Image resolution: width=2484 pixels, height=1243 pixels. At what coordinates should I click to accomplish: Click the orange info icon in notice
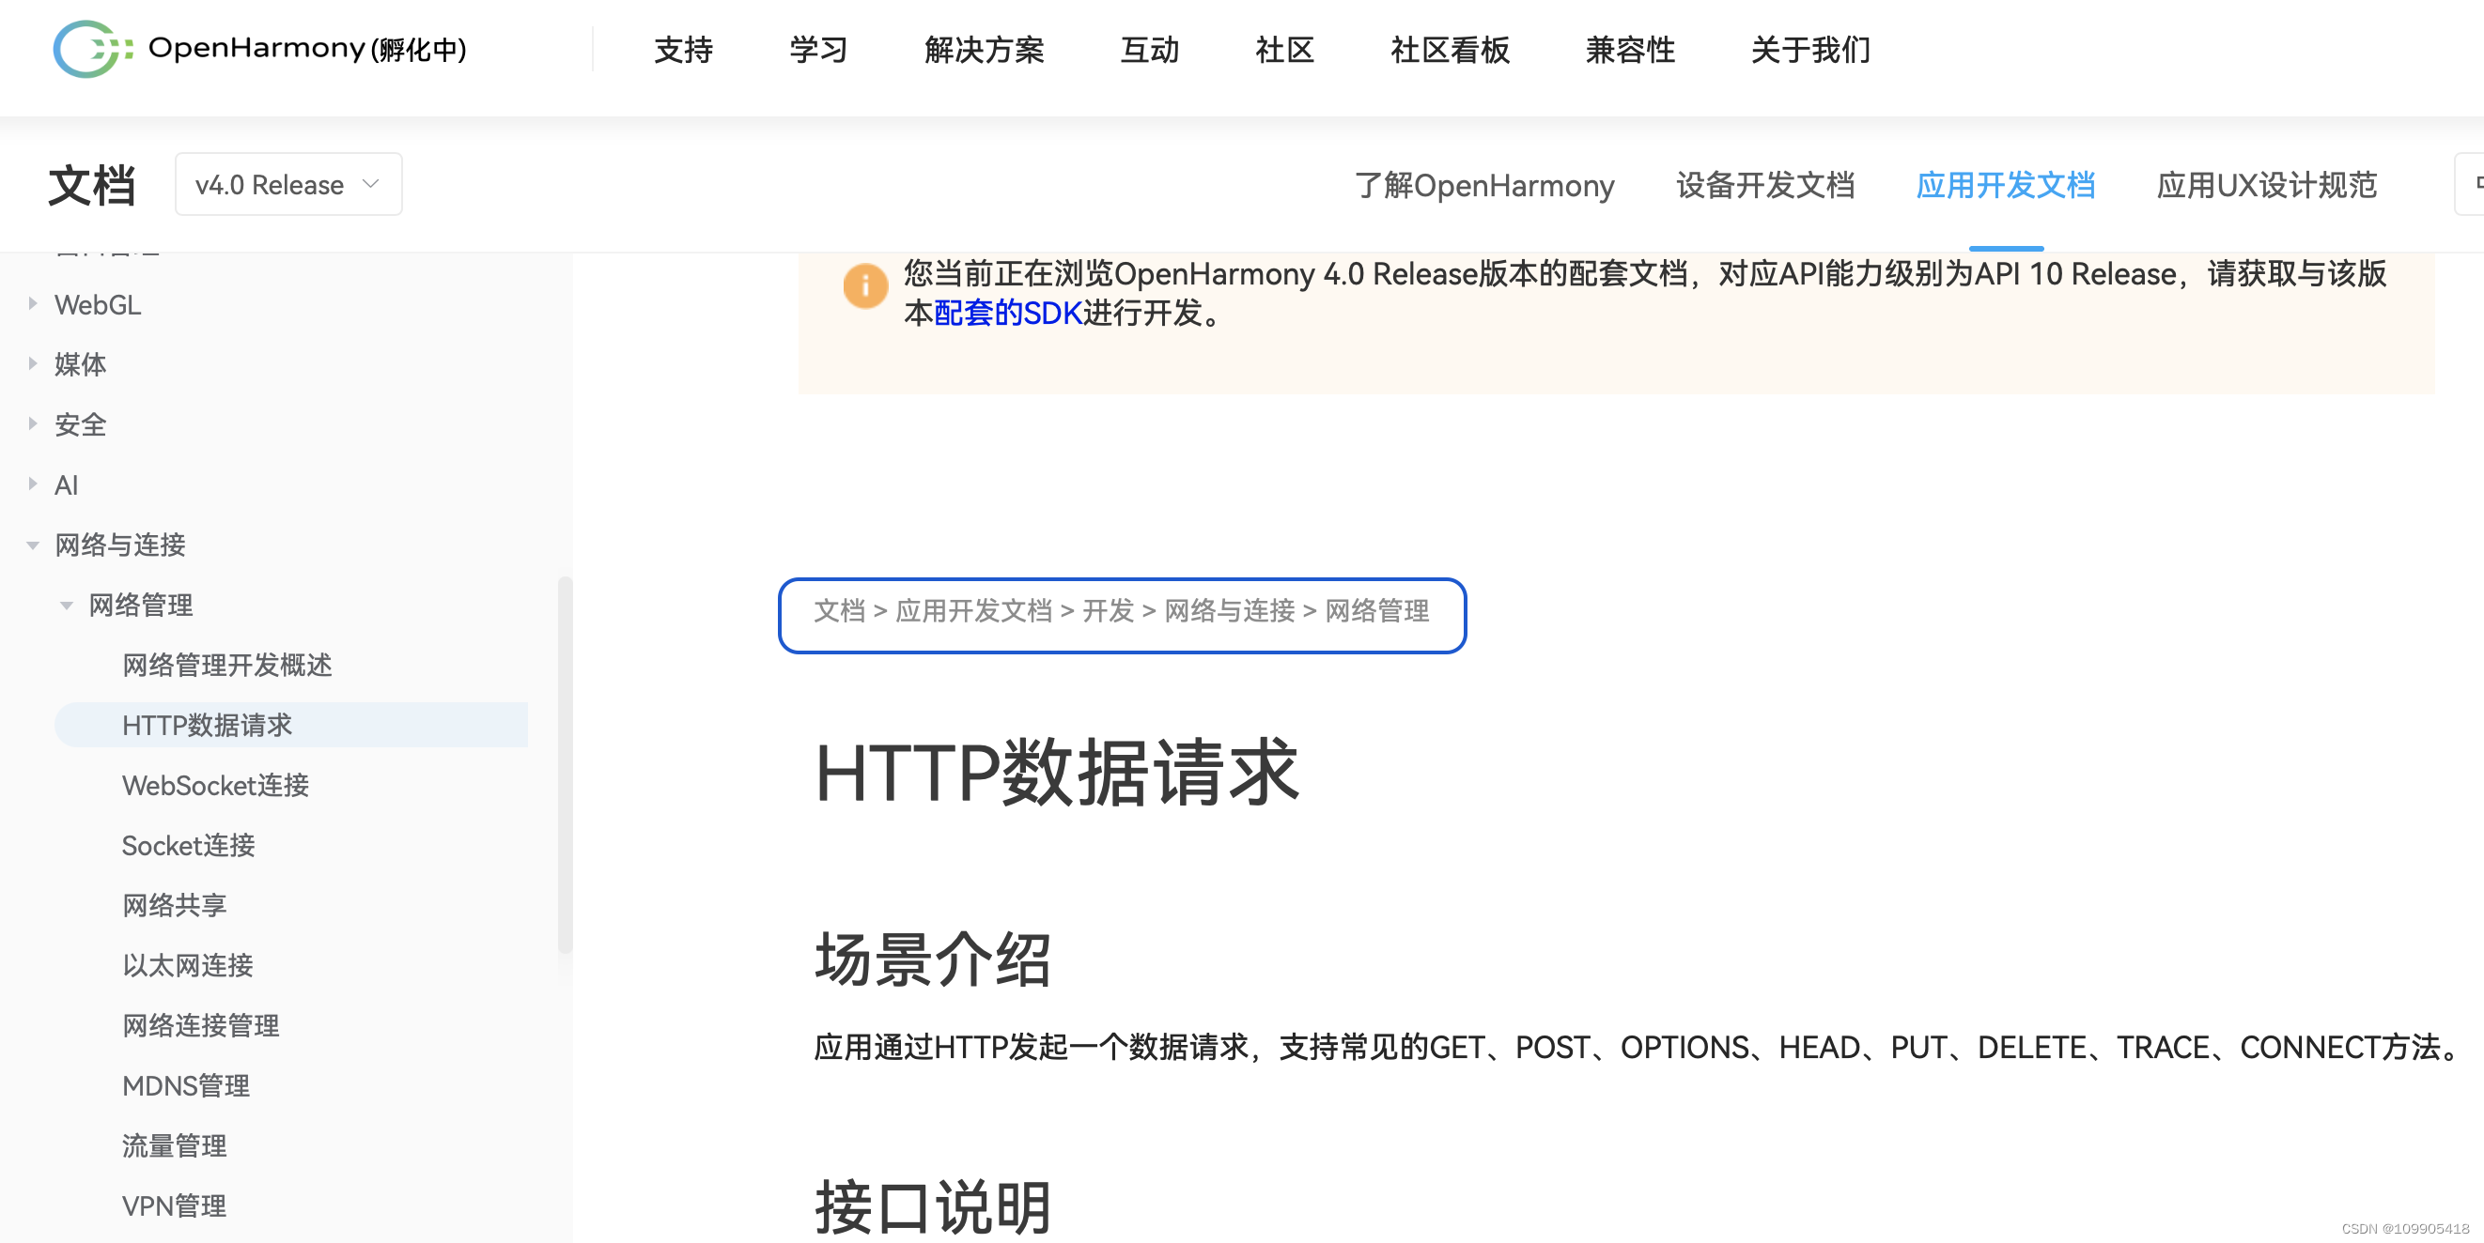tap(865, 286)
